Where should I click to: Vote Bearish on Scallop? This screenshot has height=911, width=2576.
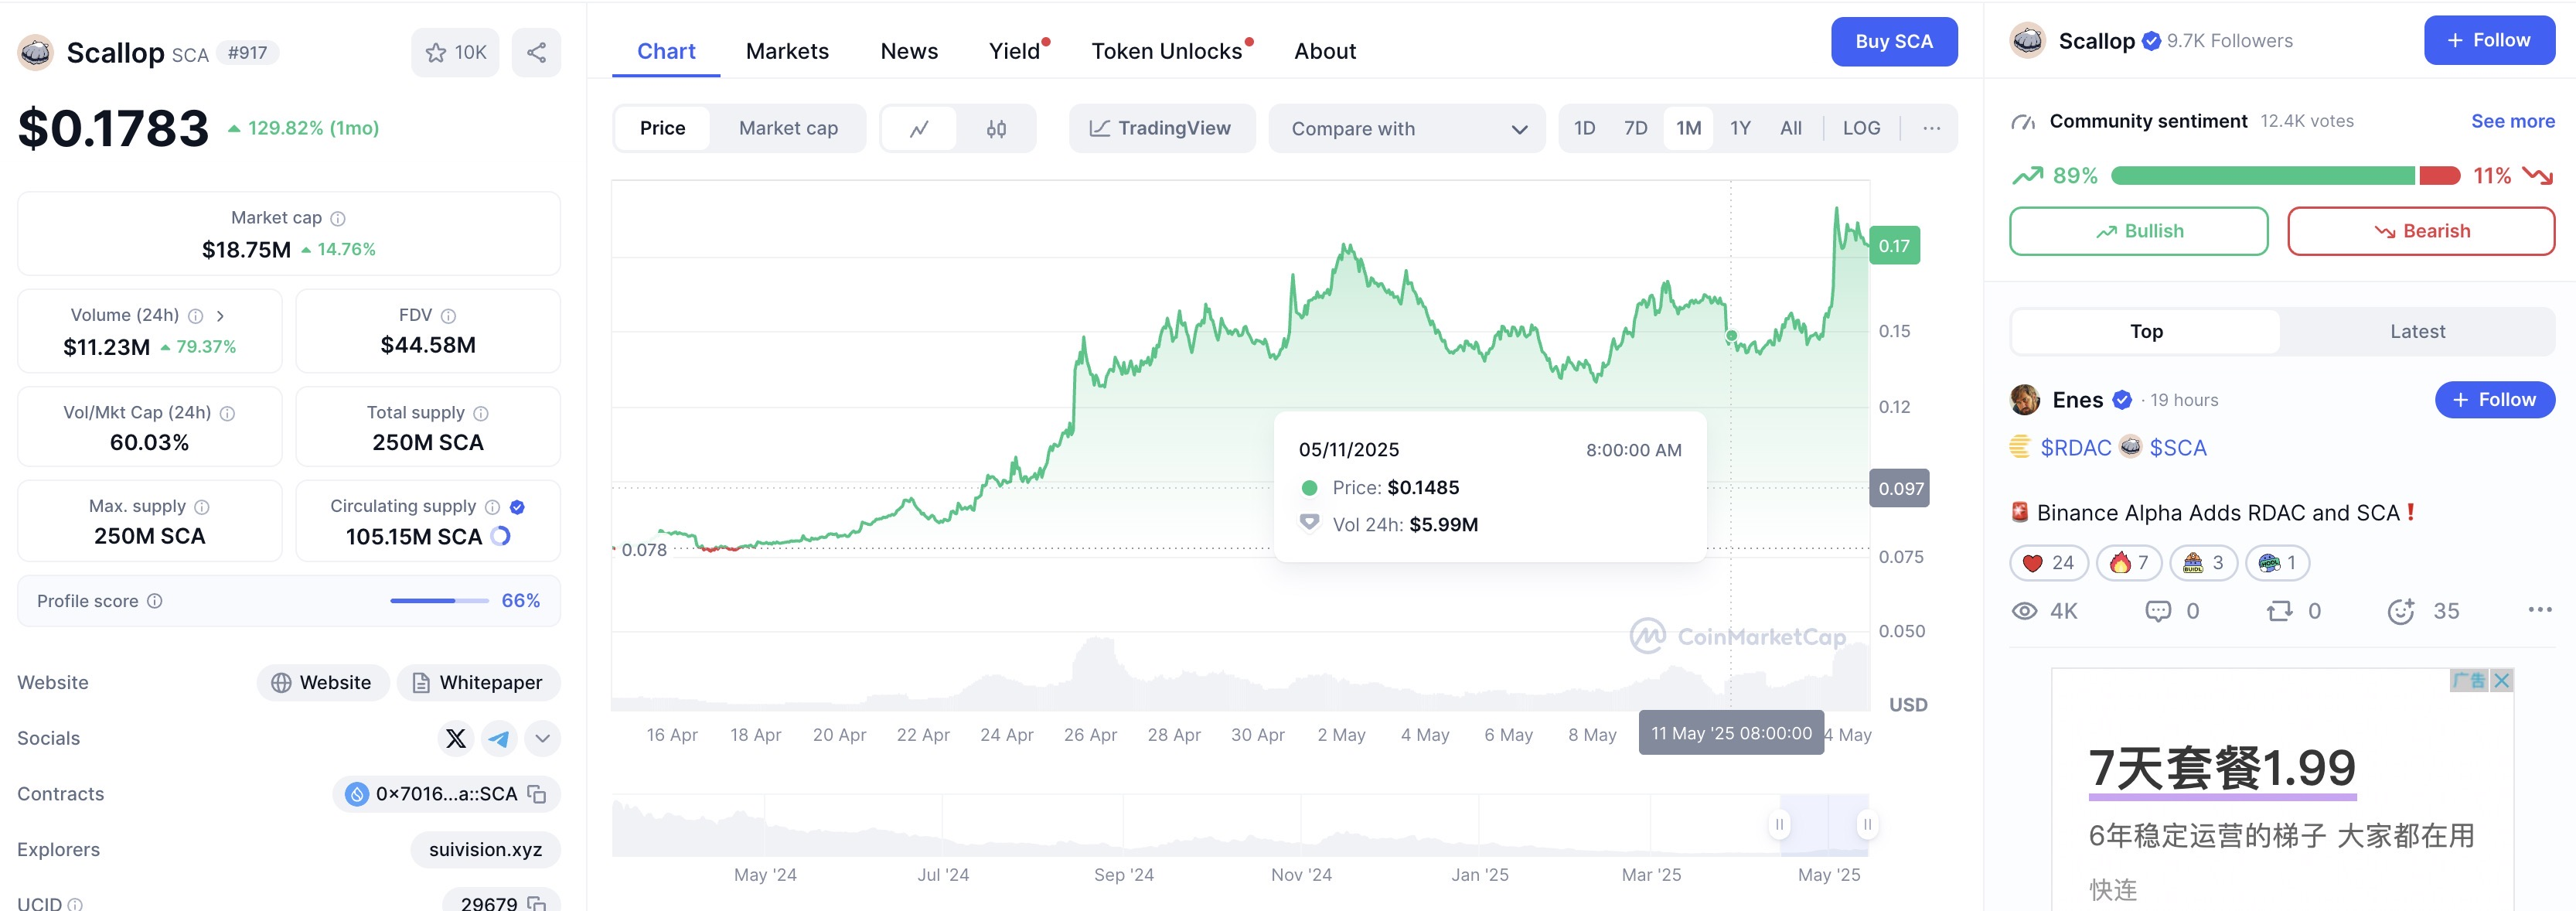(x=2421, y=231)
